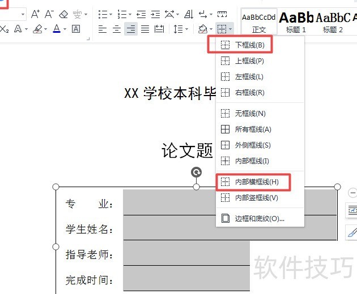The width and height of the screenshot is (357, 294).
Task: Click the brush style icon beside text box
Action: [x=352, y=232]
